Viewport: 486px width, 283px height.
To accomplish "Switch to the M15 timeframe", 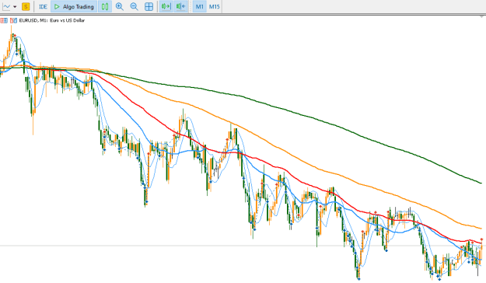I will tap(214, 6).
